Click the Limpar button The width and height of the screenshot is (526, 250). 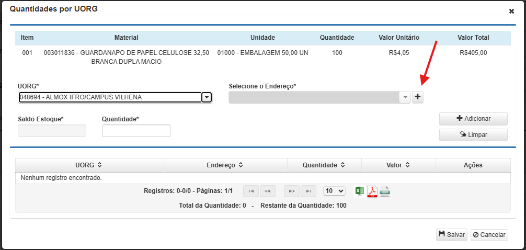[x=473, y=135]
